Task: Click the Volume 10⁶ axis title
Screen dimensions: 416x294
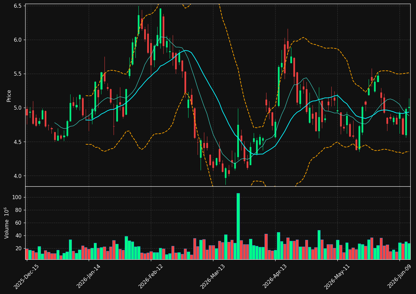Action: [7, 223]
